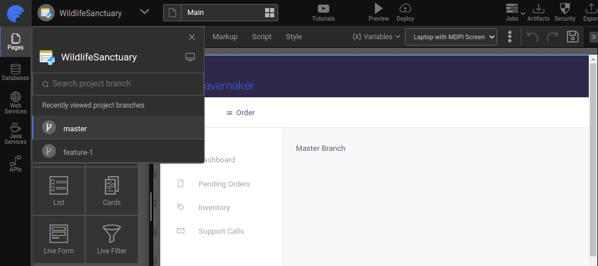This screenshot has width=598, height=266.
Task: Click the Undo arrow icon
Action: point(532,37)
